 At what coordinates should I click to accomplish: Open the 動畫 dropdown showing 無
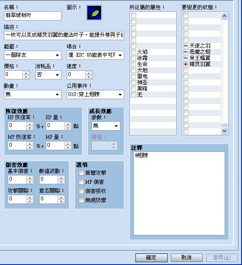click(x=33, y=94)
